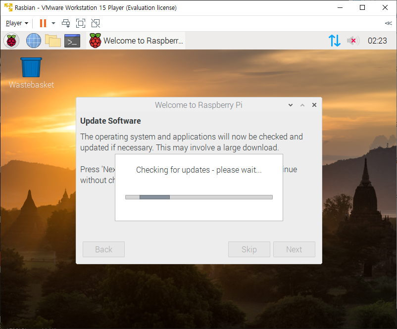Image resolution: width=397 pixels, height=329 pixels.
Task: Minimize the Welcome to Raspberry Pi dialog
Action: (291, 105)
